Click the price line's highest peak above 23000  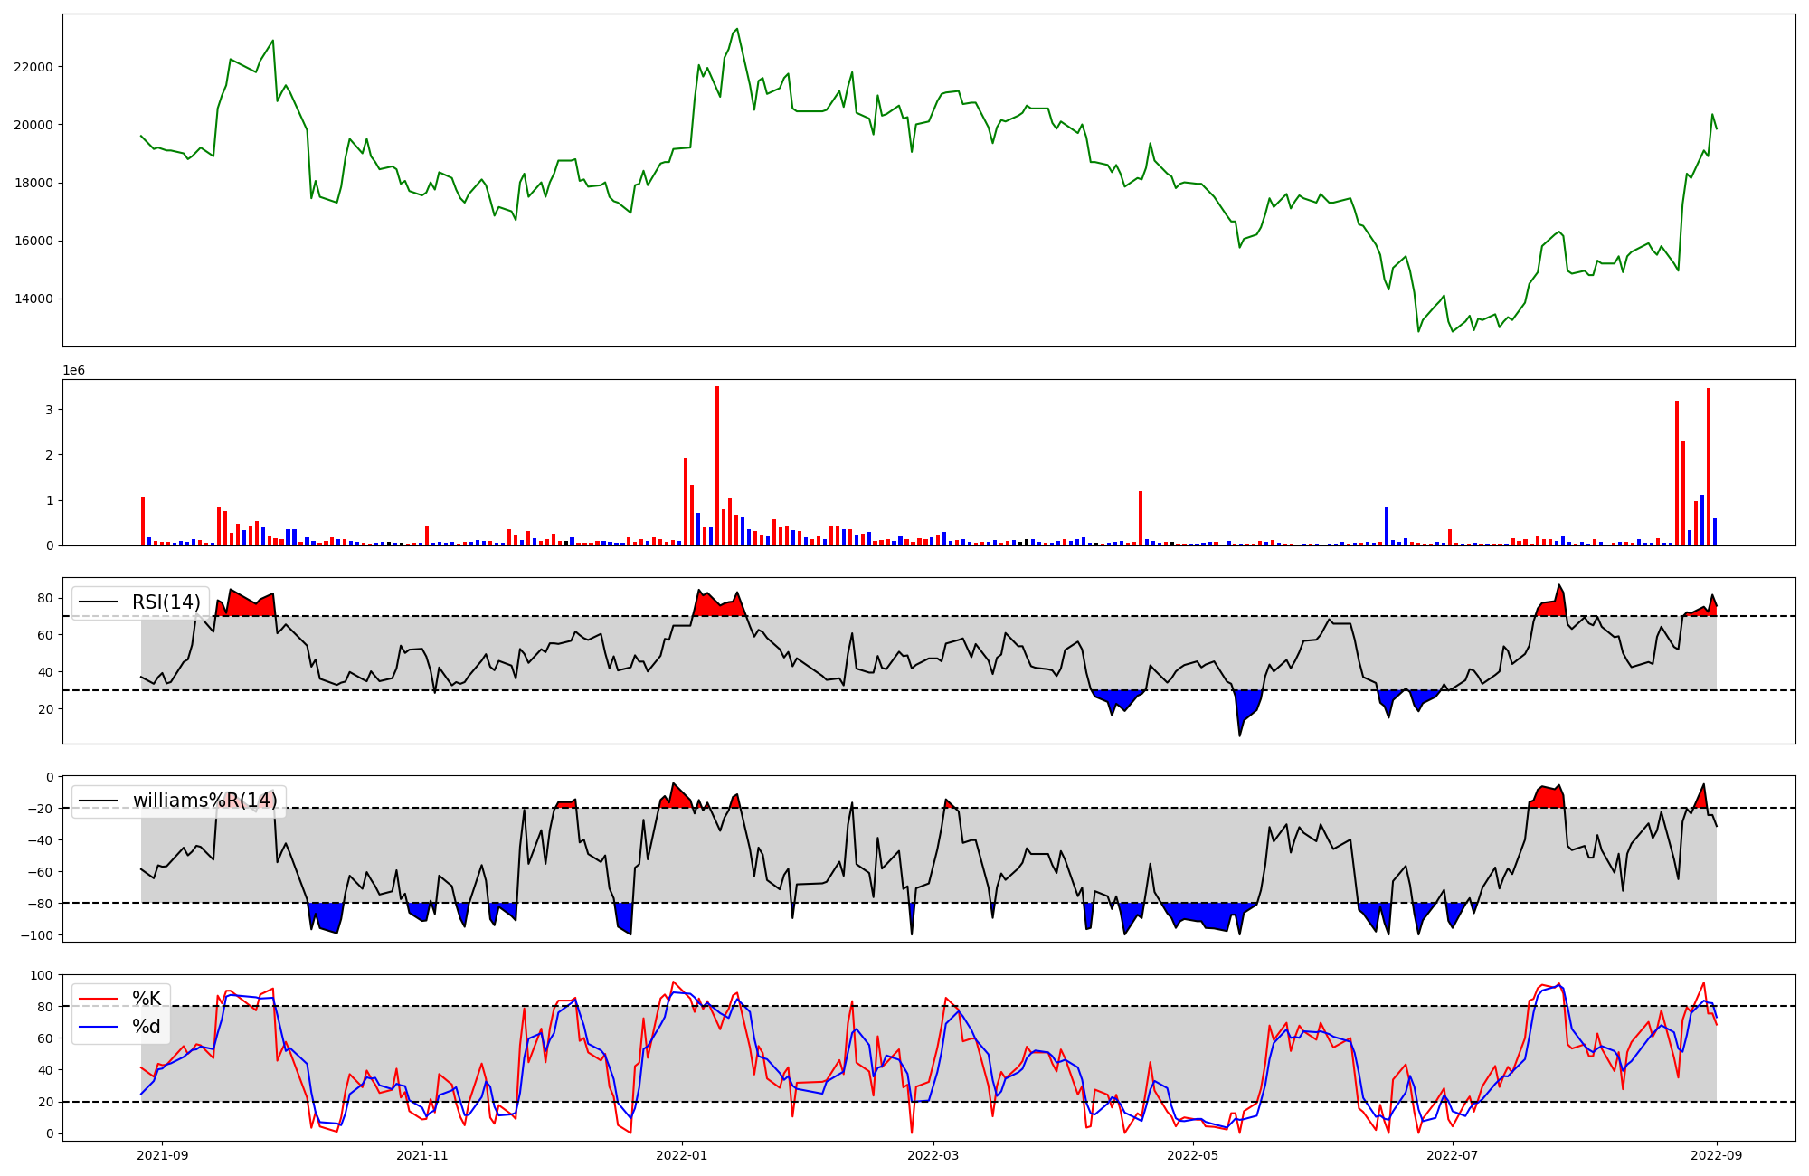[x=737, y=29]
